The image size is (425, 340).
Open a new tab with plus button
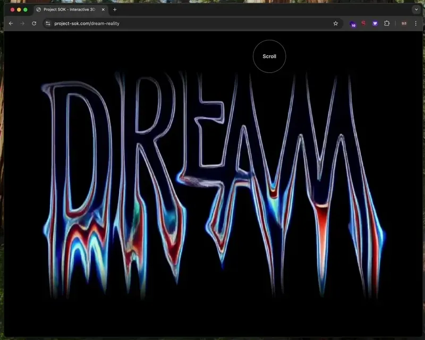click(x=115, y=10)
